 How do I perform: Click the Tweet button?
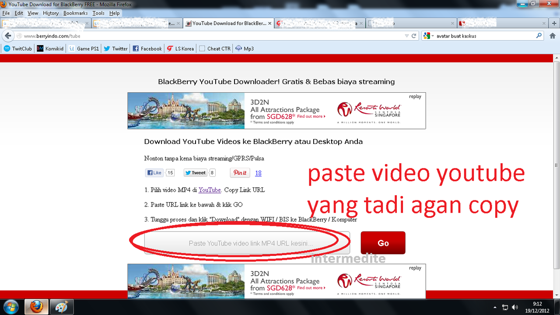(195, 173)
